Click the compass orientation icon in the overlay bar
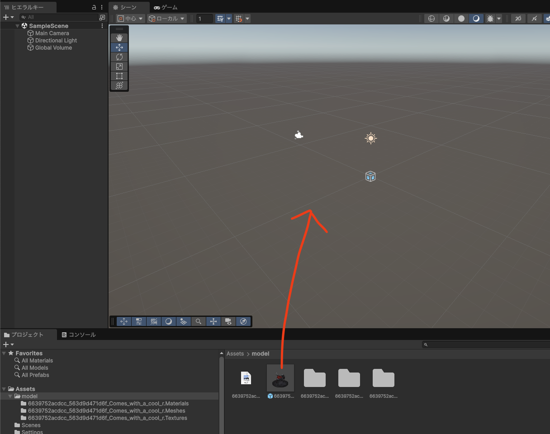 tap(243, 321)
